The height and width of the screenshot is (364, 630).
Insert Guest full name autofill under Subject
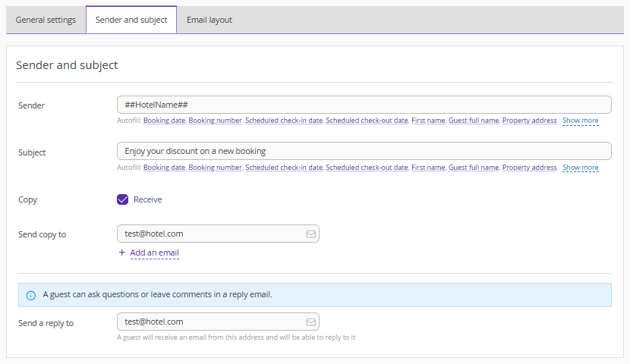pyautogui.click(x=474, y=168)
